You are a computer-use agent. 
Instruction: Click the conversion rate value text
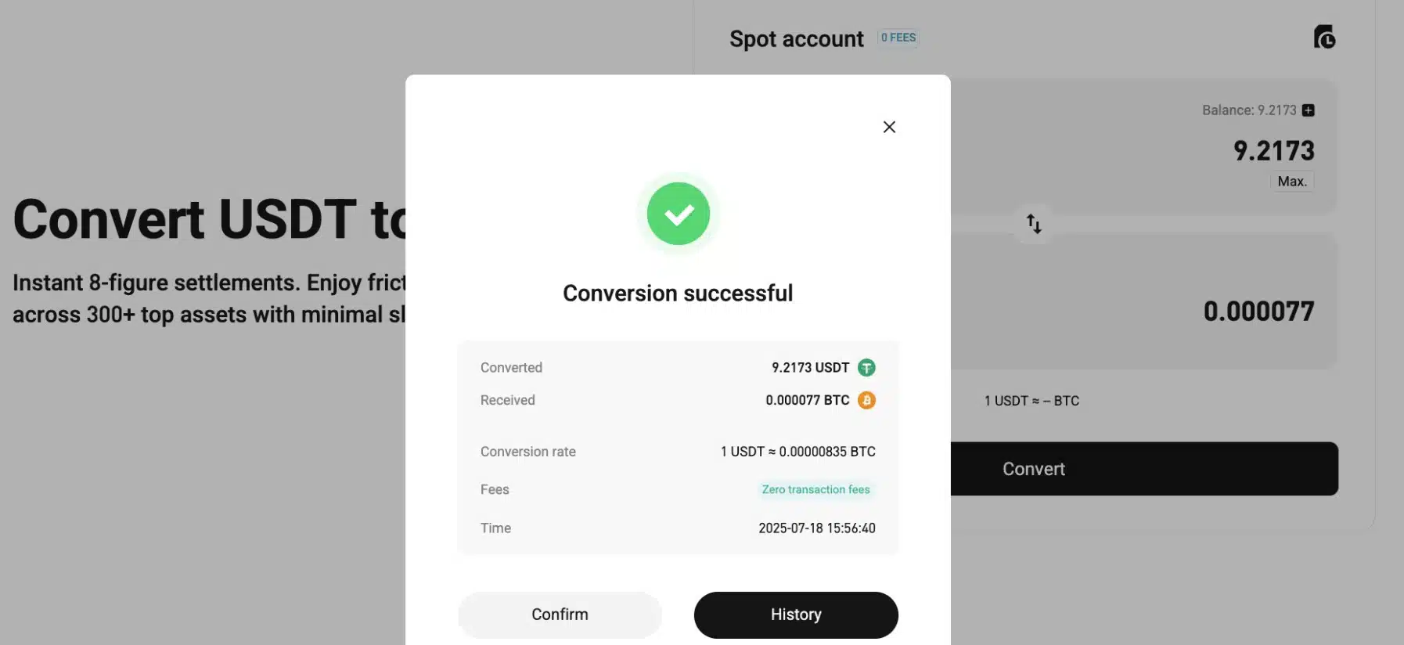pos(797,452)
